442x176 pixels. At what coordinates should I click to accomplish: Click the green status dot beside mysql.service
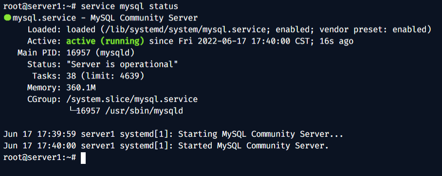coord(7,18)
